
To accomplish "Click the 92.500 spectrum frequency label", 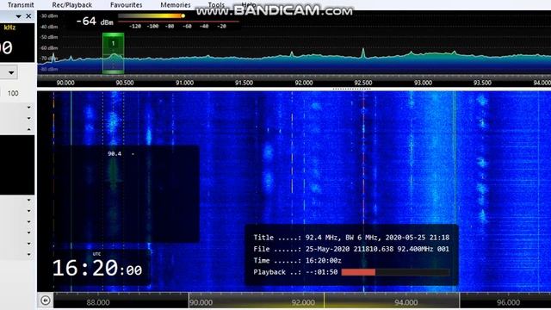I will point(363,83).
